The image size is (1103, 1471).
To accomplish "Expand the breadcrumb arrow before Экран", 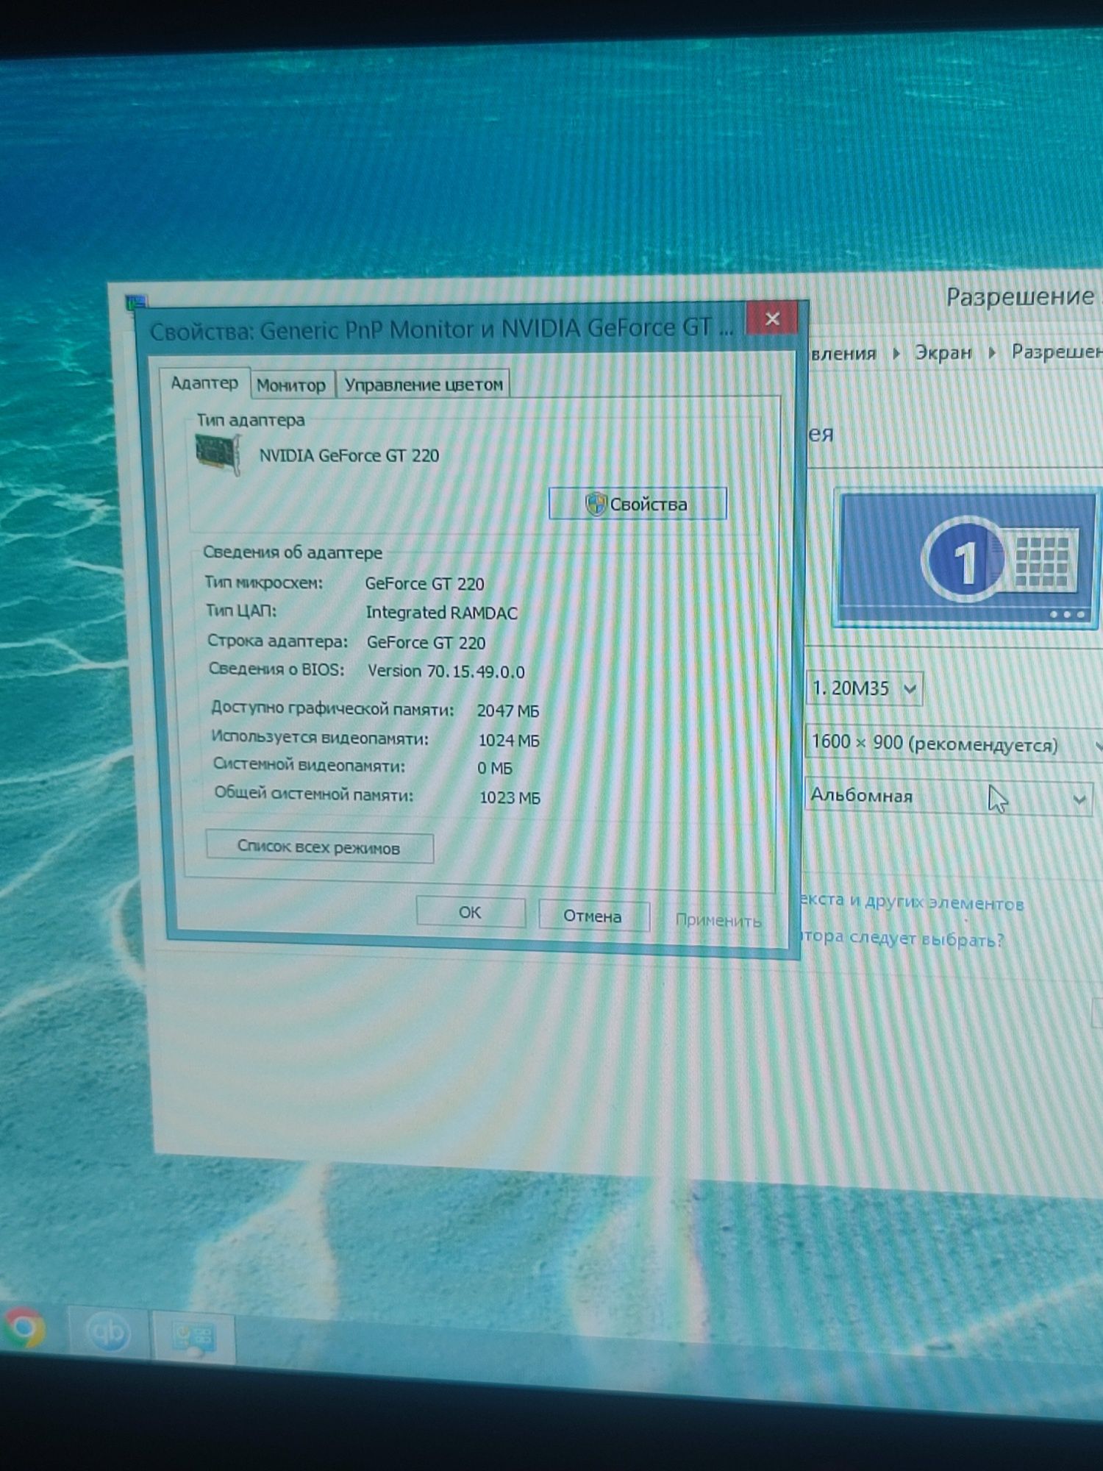I will coord(896,354).
